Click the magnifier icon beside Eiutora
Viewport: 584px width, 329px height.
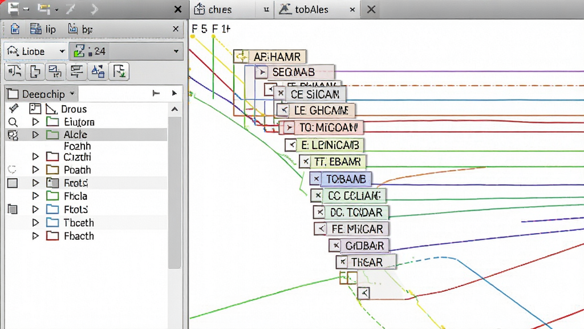point(13,122)
